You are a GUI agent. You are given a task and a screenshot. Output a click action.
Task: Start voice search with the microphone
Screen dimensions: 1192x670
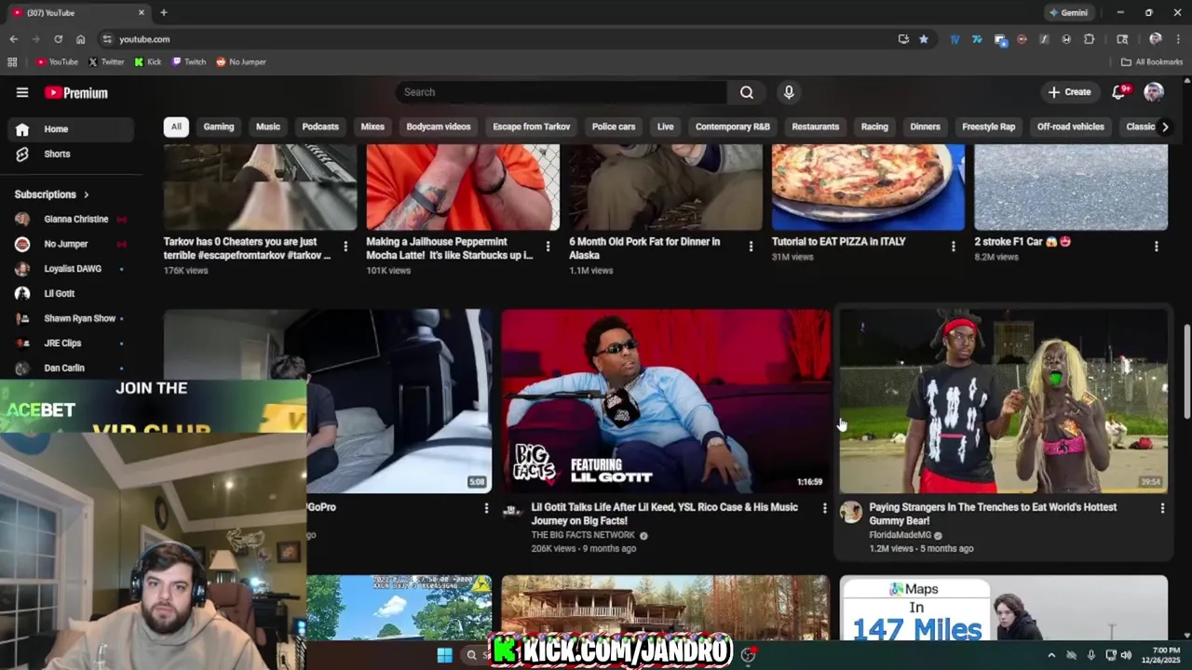pyautogui.click(x=789, y=92)
